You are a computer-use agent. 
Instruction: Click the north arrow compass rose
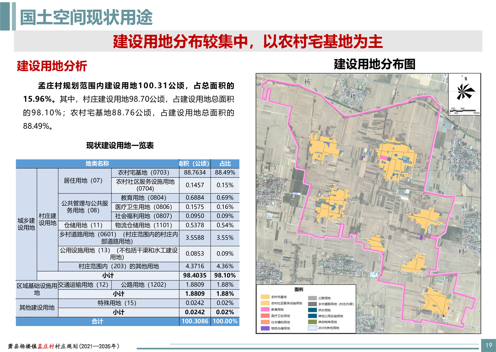465,90
